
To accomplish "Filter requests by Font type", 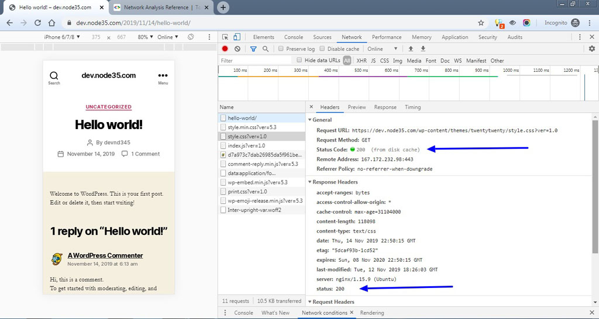I will pyautogui.click(x=431, y=60).
